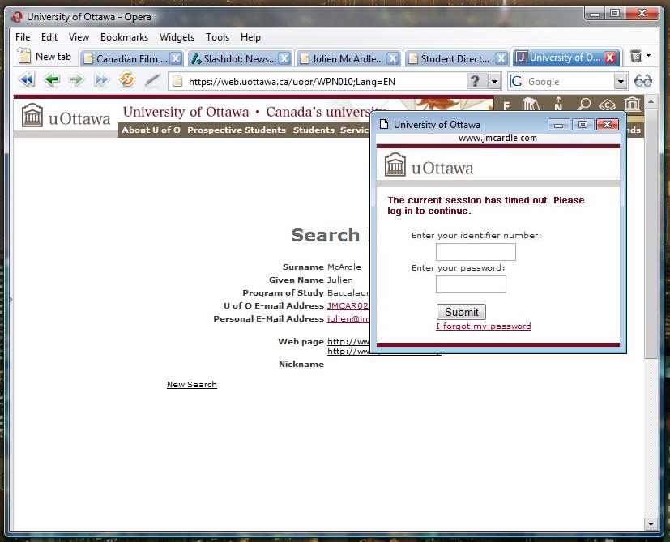Click the Google search input field
Screen dimensions: 670x542
570,81
